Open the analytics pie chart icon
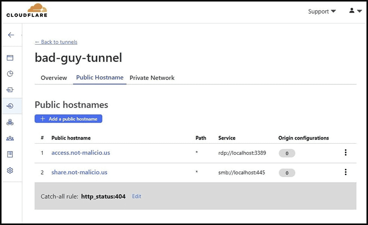Screen dimensions: 368x225 (x=10, y=74)
